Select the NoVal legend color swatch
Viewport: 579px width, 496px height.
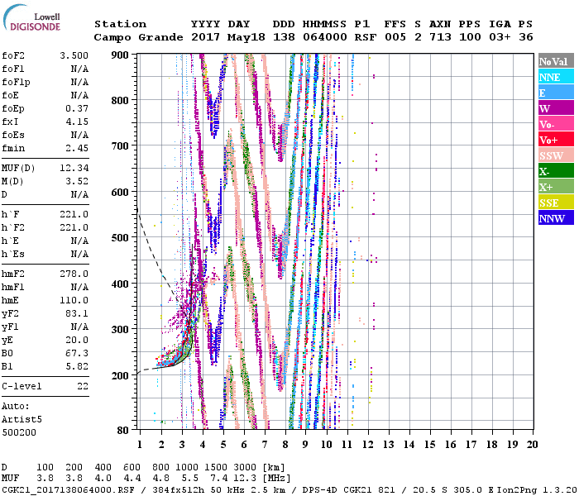pyautogui.click(x=556, y=61)
